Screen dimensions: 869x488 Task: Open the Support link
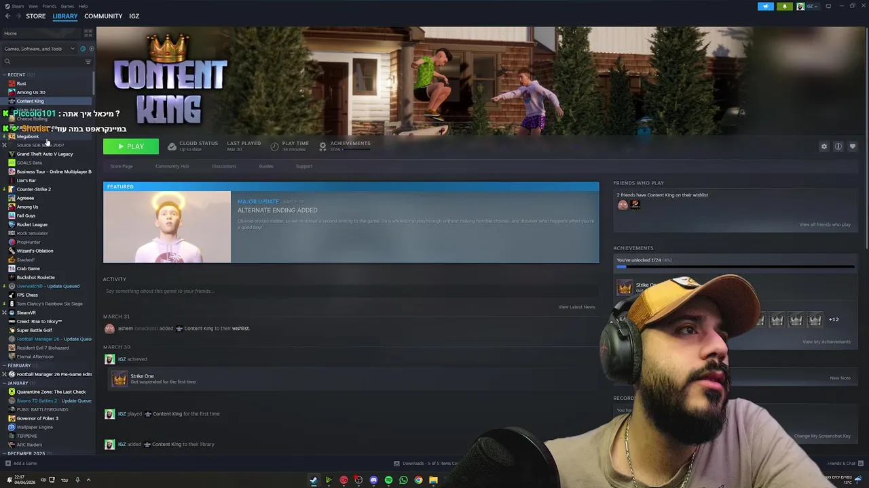click(x=304, y=167)
